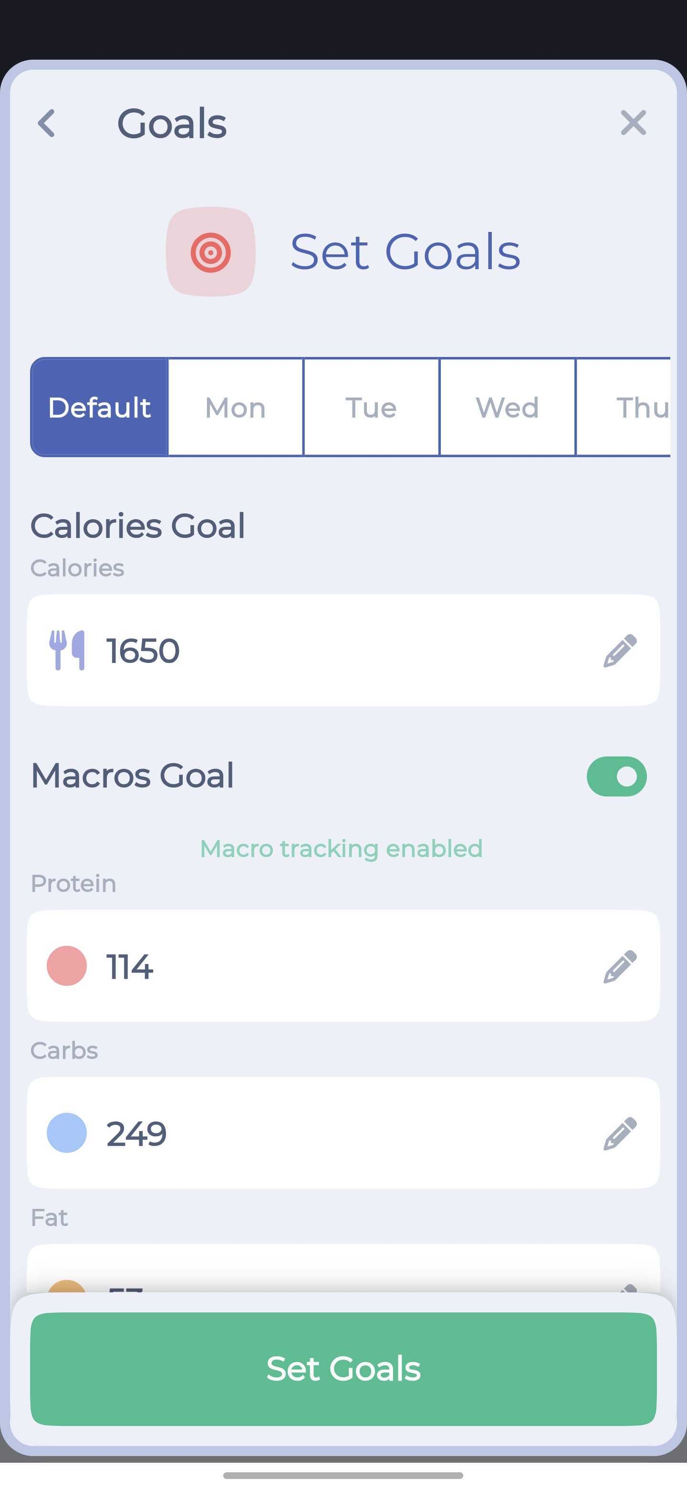Disable the Macros Goal toggle
This screenshot has height=1489, width=687.
(x=616, y=776)
